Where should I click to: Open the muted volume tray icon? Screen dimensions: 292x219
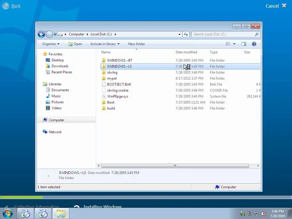coord(263,214)
